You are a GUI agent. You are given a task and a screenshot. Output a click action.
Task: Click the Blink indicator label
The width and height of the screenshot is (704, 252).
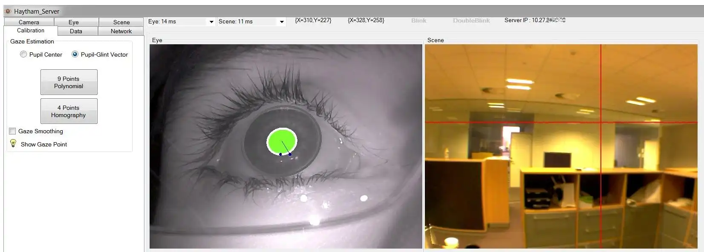coord(419,20)
